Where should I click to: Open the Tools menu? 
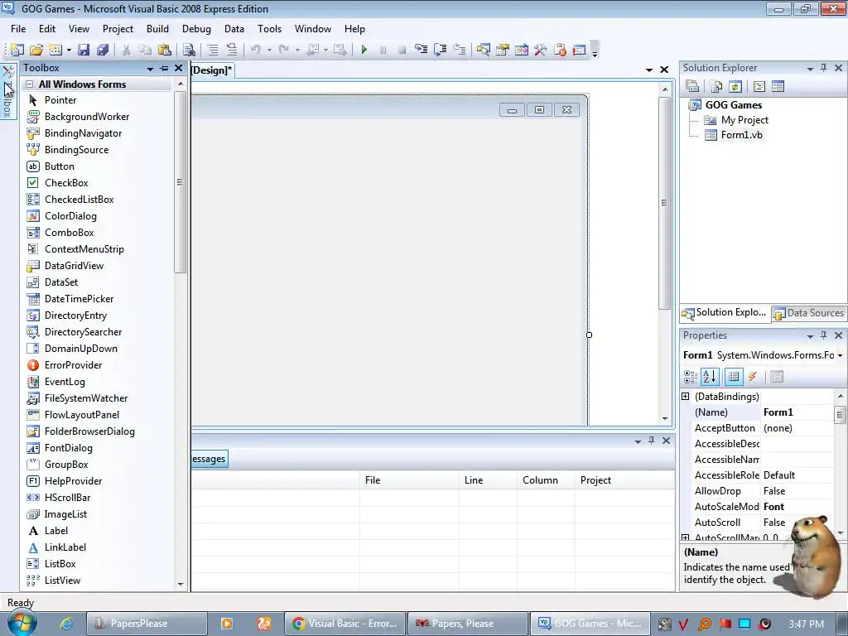tap(269, 29)
